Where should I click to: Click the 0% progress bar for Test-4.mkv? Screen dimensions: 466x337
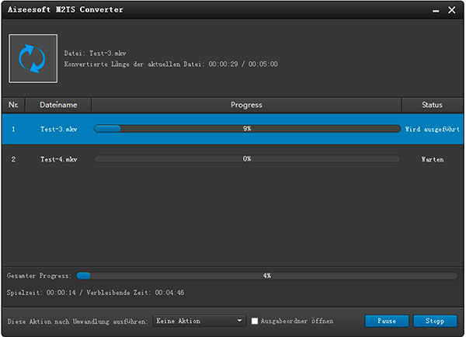click(x=247, y=159)
